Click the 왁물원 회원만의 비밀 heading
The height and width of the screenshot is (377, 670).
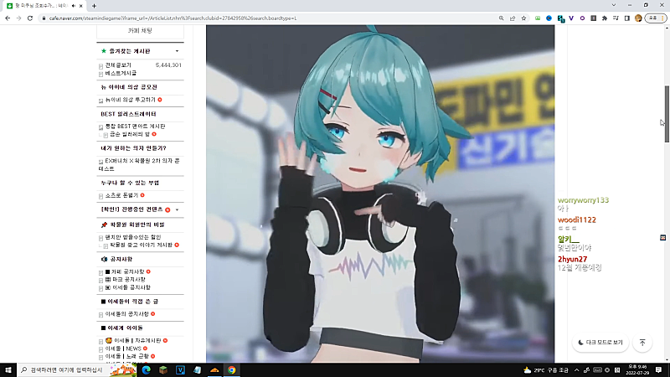coord(137,225)
